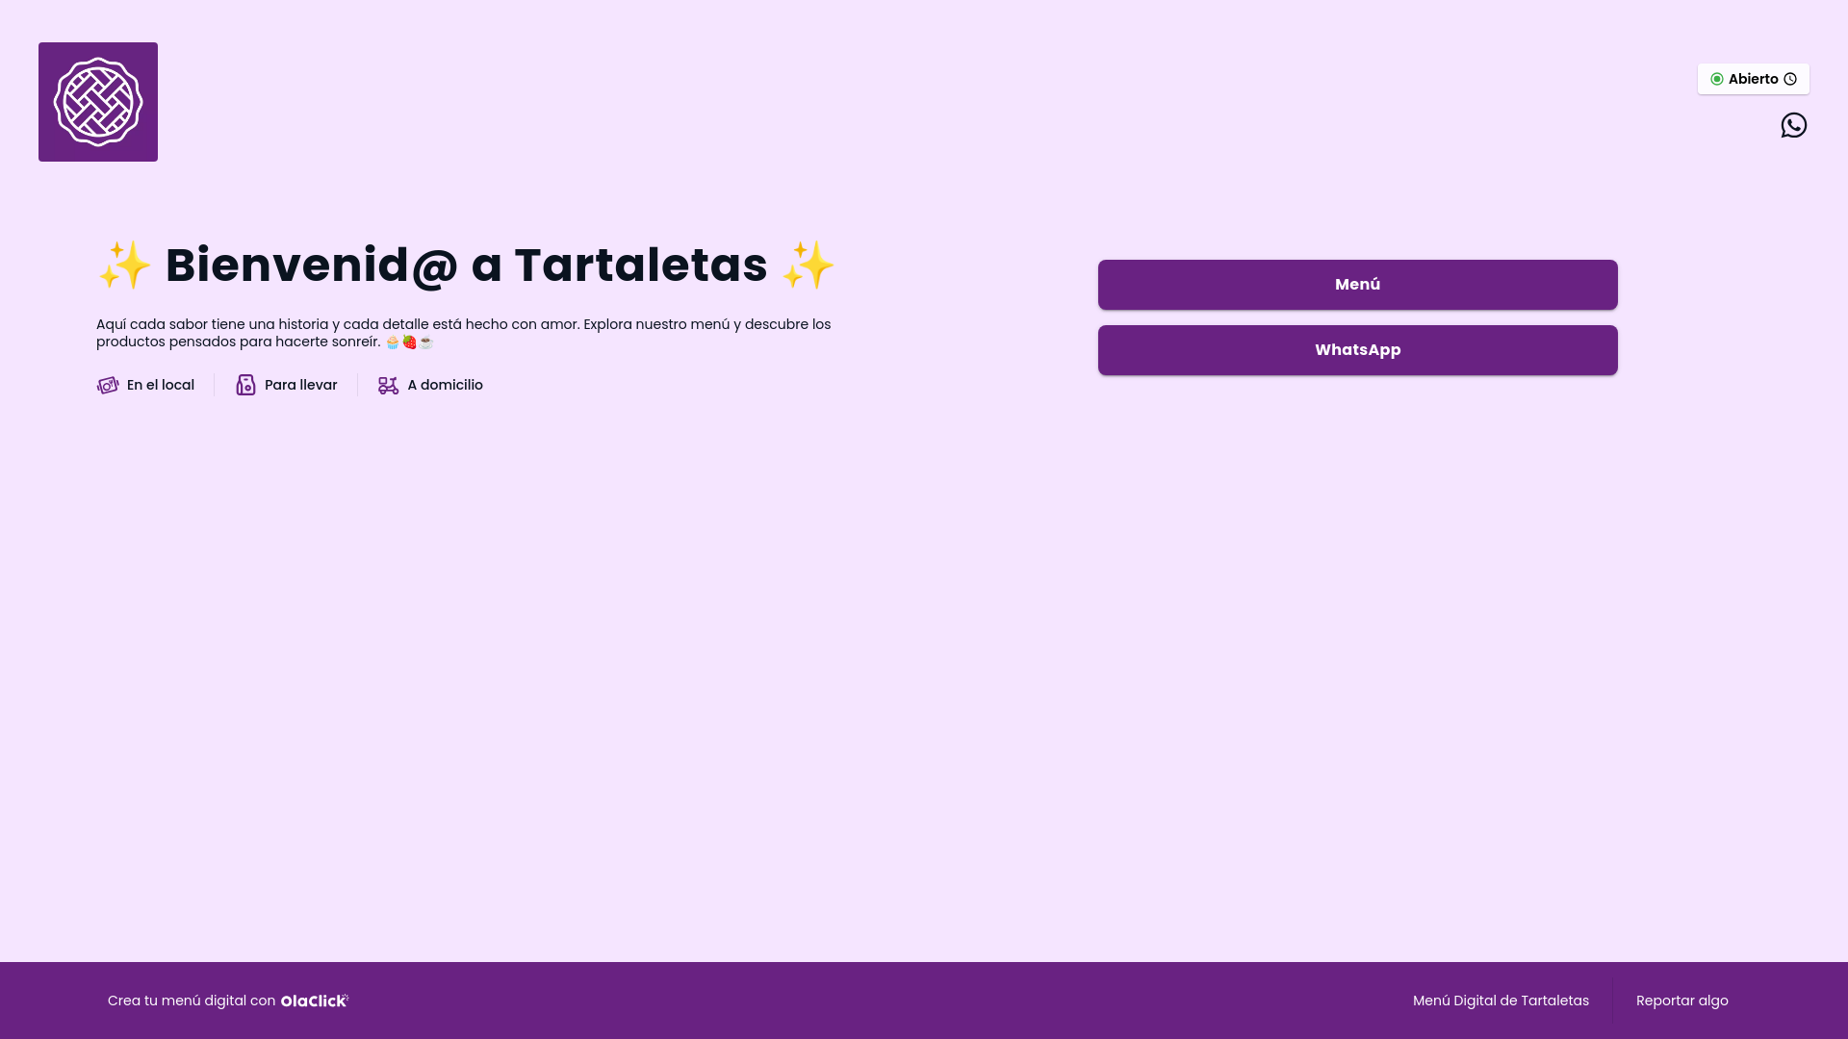
Task: Select the 'Para llevar' label
Action: (301, 385)
